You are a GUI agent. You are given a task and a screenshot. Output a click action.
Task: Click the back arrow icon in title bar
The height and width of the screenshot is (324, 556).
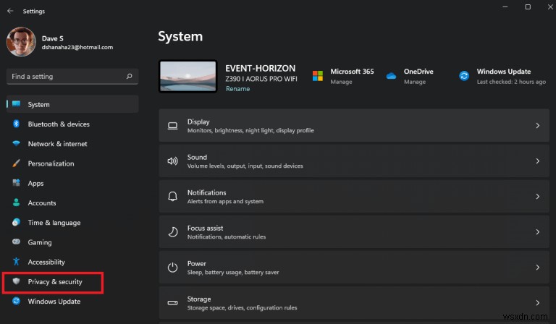9,11
